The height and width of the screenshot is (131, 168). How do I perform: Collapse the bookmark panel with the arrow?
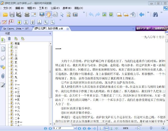click(50, 34)
